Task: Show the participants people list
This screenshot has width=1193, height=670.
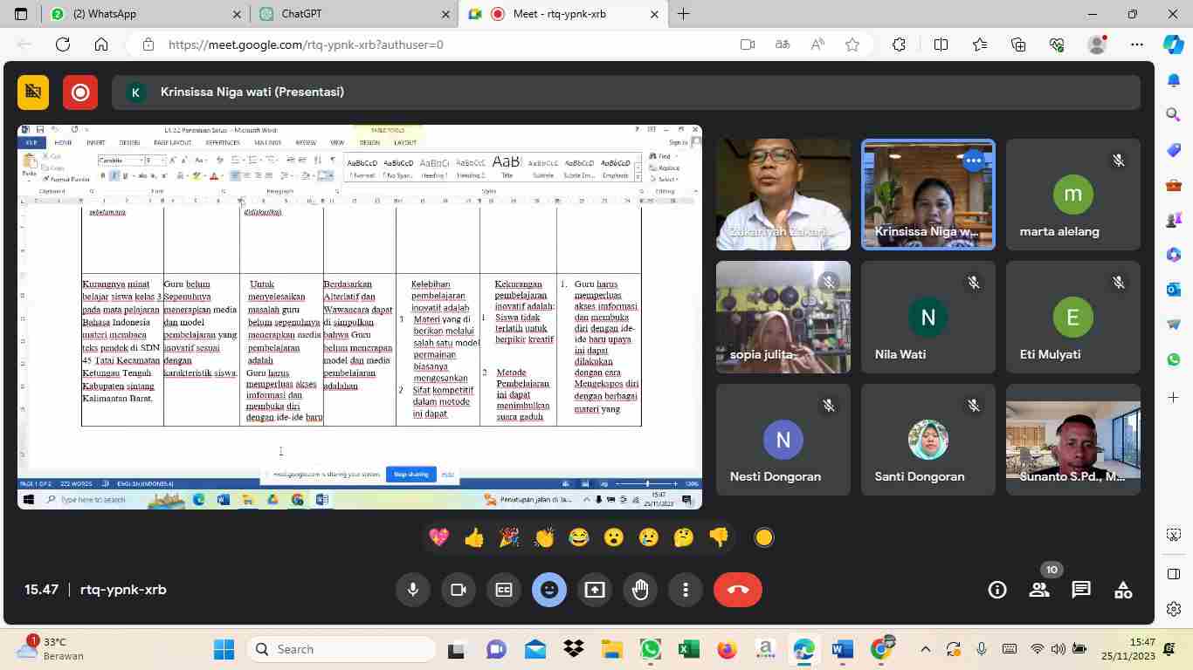Action: click(1039, 590)
